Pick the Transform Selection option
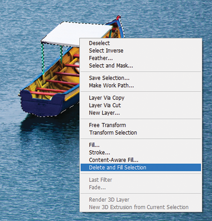The height and width of the screenshot is (221, 212). coord(113,133)
